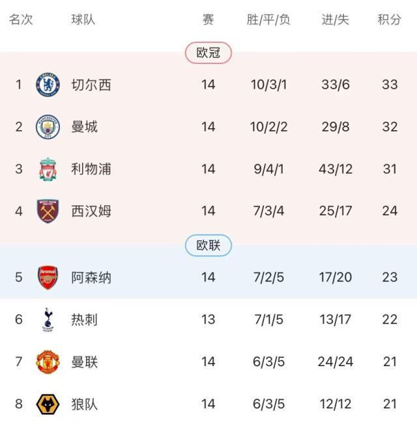Viewport: 417px width, 426px height.
Task: Click 热刺 points value 22
Action: coord(390,319)
